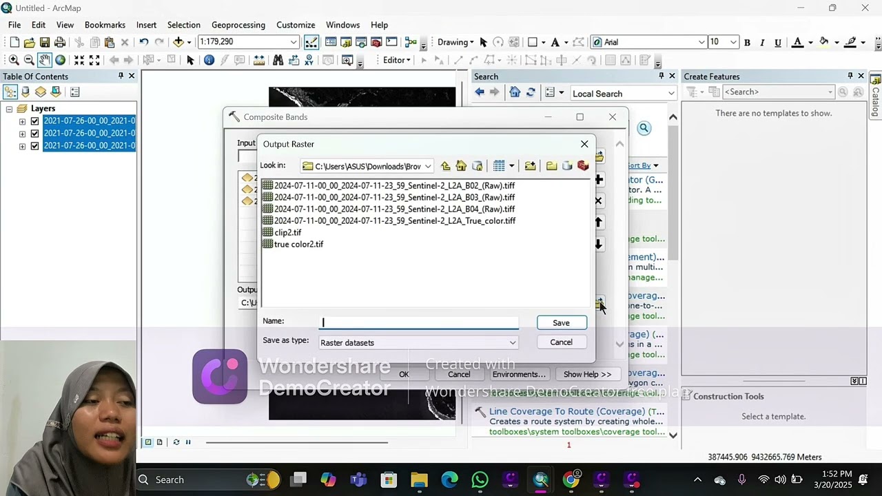
Task: Open the font size dropdown
Action: tap(733, 42)
